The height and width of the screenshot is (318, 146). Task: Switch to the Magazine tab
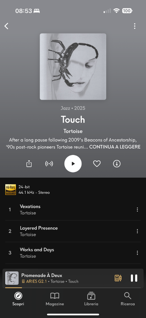(x=55, y=299)
